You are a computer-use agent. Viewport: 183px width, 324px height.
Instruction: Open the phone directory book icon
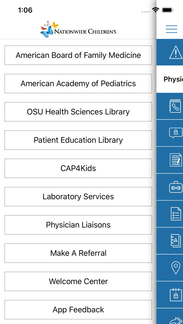(x=175, y=106)
